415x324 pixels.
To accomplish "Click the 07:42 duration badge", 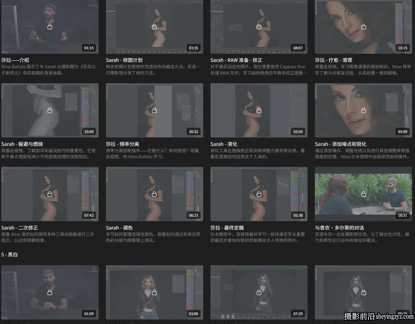I will (x=89, y=215).
